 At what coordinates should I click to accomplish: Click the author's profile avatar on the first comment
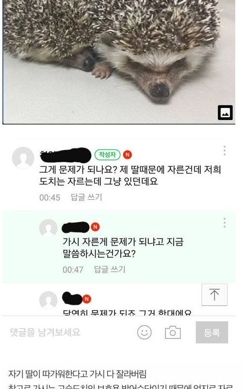23,158
